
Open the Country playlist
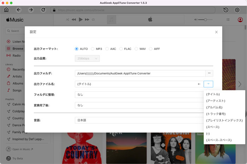[x=15, y=118]
